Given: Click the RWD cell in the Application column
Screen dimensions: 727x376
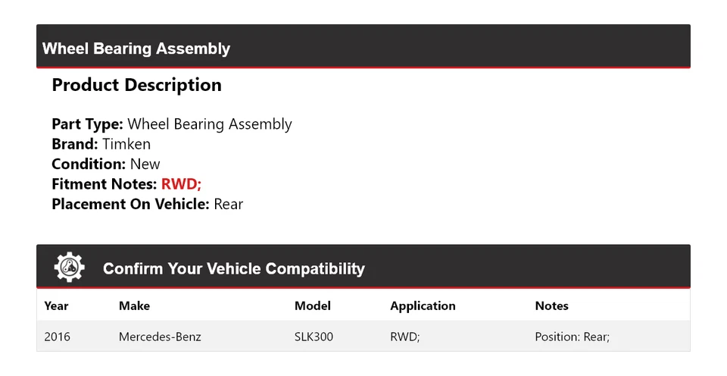Looking at the screenshot, I should pos(404,337).
